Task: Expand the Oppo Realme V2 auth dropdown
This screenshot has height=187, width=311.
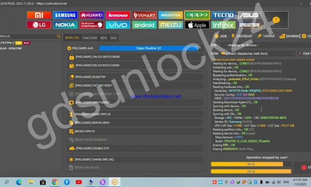Action: click(148, 48)
